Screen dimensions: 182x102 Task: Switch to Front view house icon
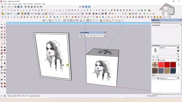click(x=32, y=7)
